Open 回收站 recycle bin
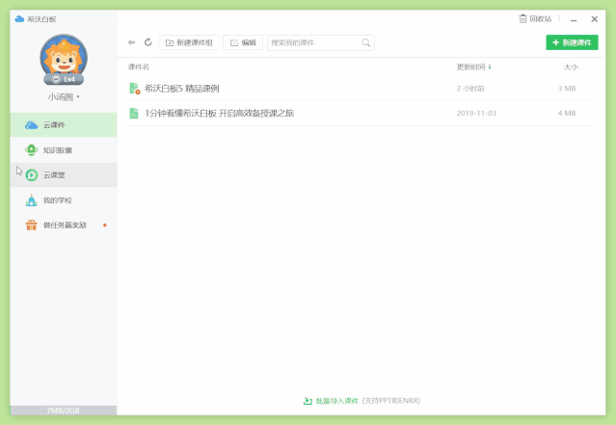 coord(535,19)
